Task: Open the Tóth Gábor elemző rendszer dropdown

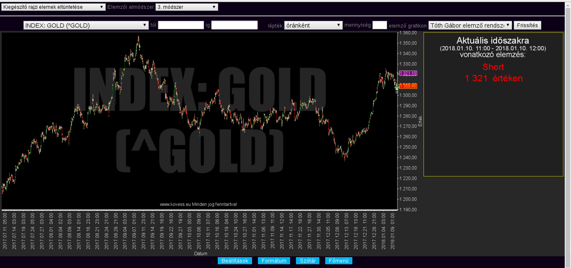Action: click(x=470, y=25)
